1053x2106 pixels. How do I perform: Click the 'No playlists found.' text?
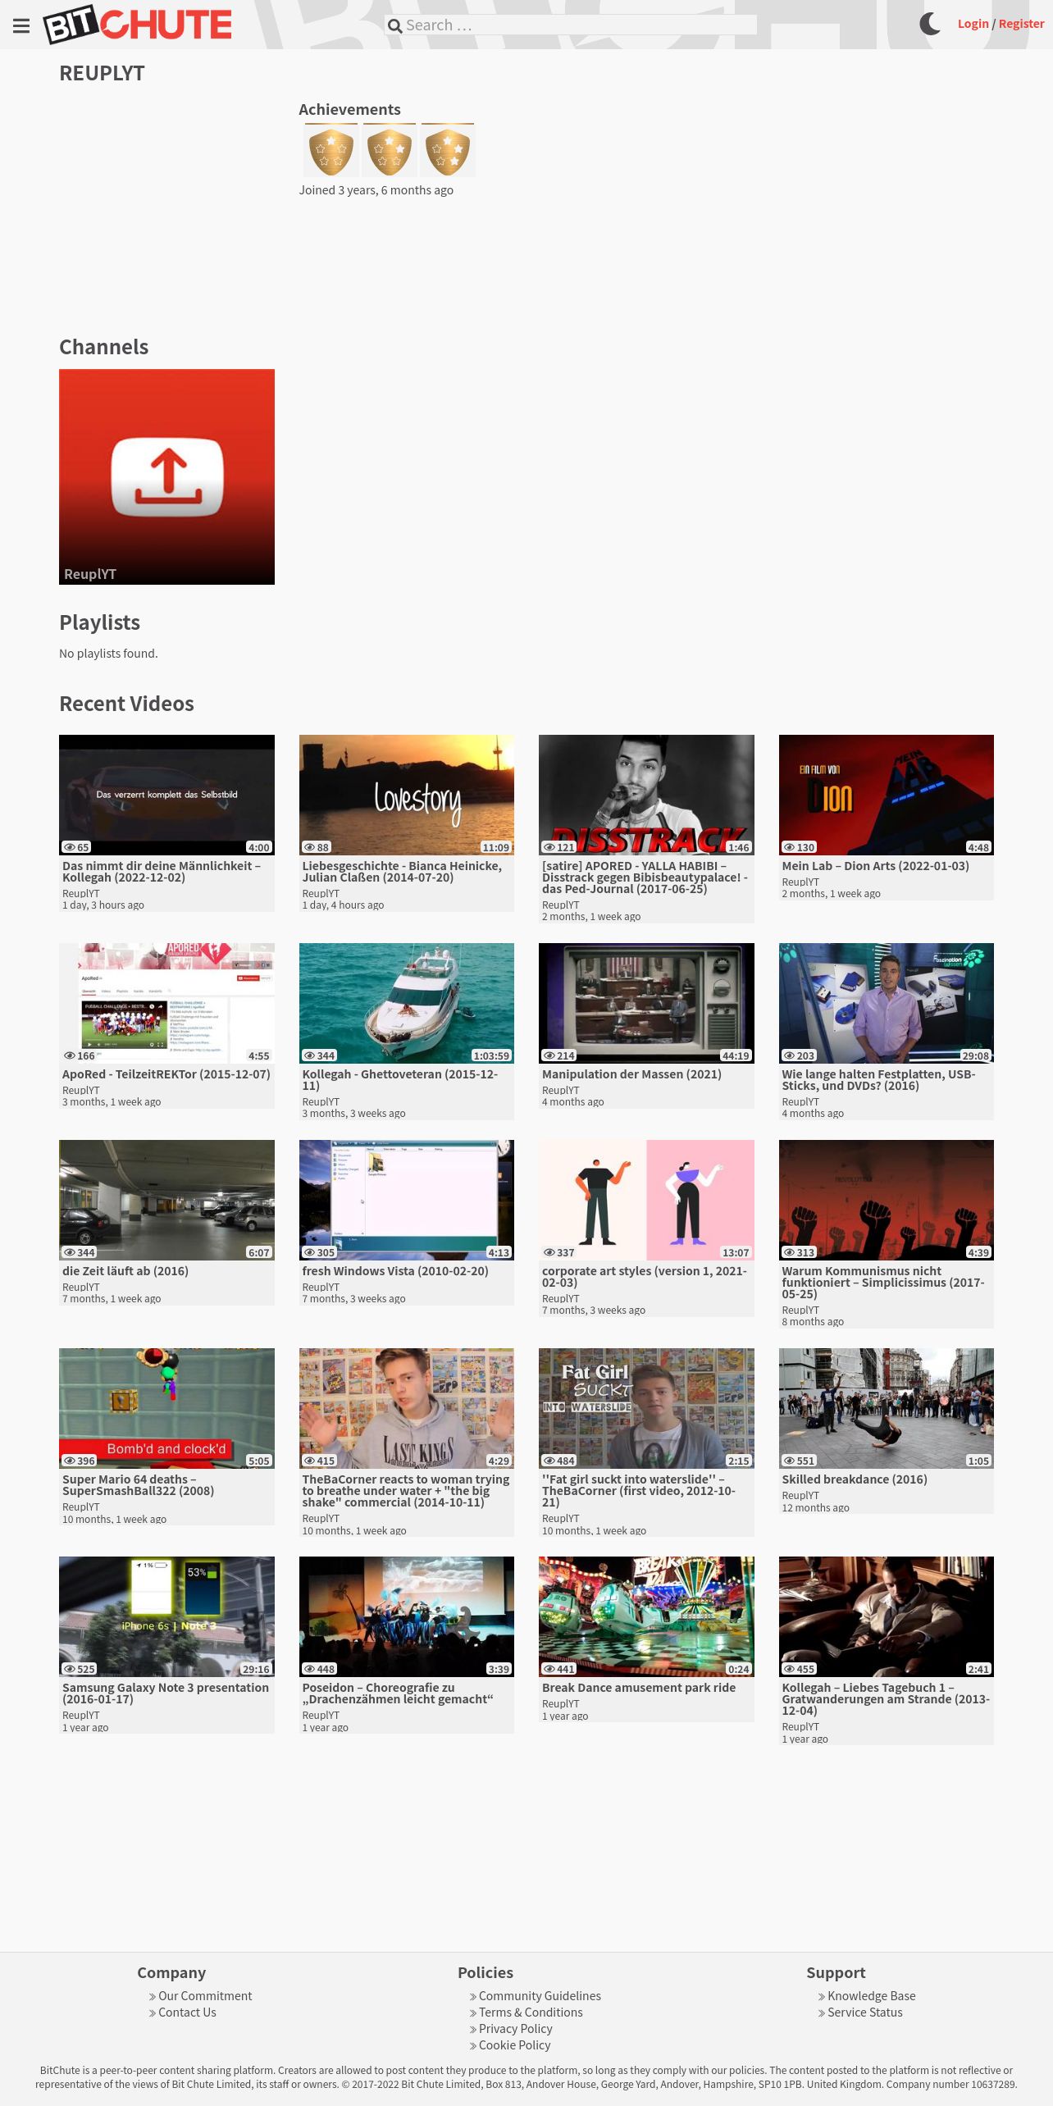108,654
